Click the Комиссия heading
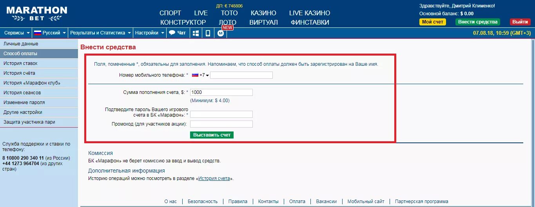Viewport: 535px width, 207px height. click(100, 153)
